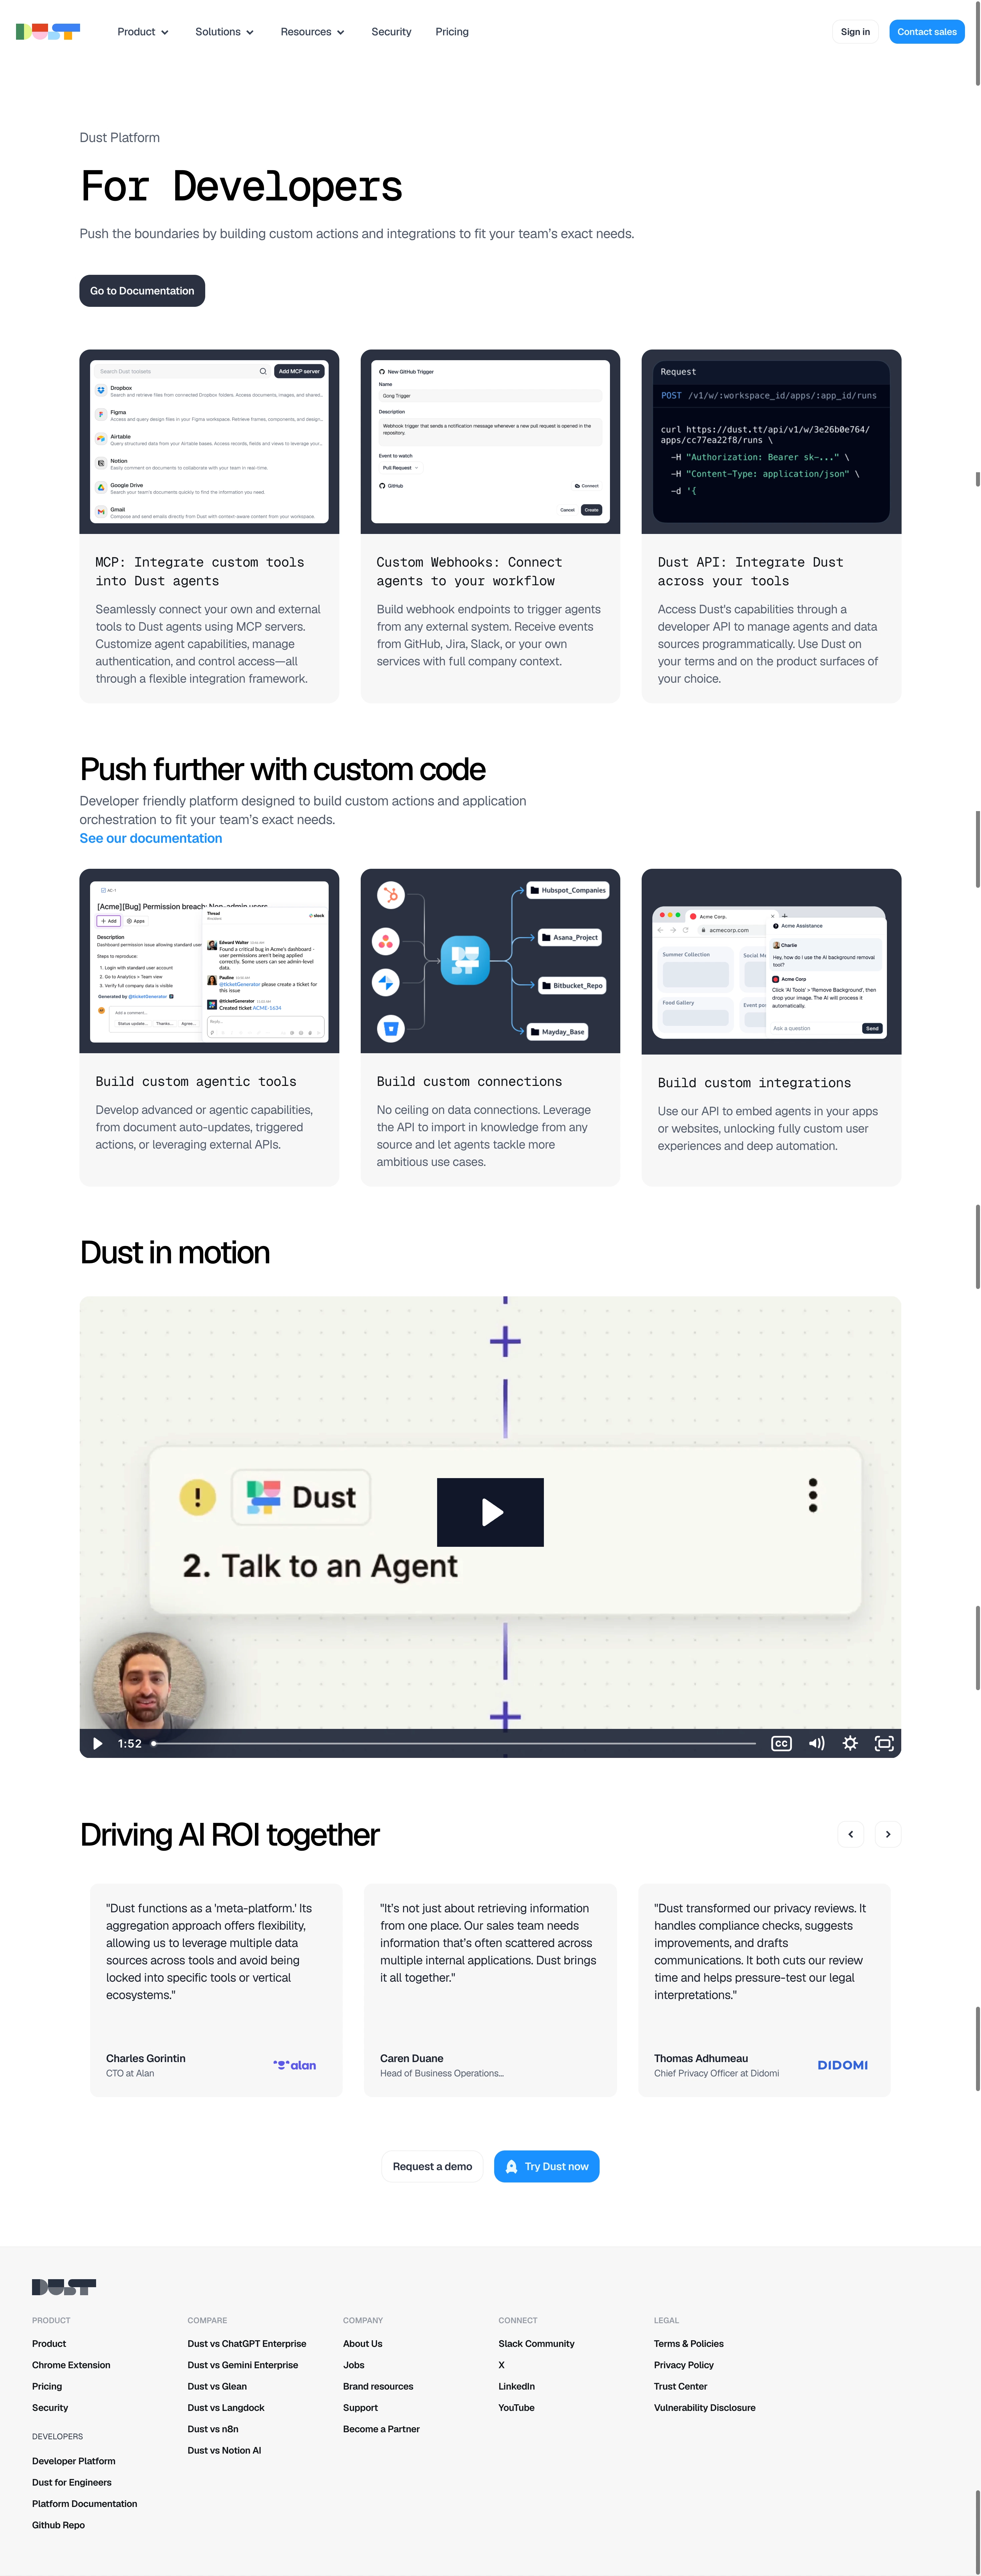
Task: Click the Sign in button
Action: tap(855, 32)
